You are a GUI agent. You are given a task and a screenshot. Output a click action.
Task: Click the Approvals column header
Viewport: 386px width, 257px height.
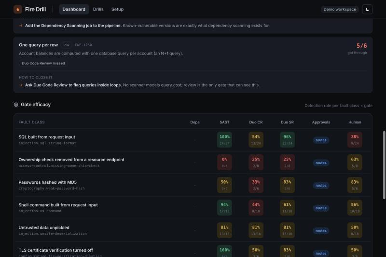[x=321, y=122]
